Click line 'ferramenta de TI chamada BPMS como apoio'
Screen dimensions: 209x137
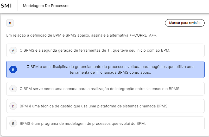tap(111, 72)
